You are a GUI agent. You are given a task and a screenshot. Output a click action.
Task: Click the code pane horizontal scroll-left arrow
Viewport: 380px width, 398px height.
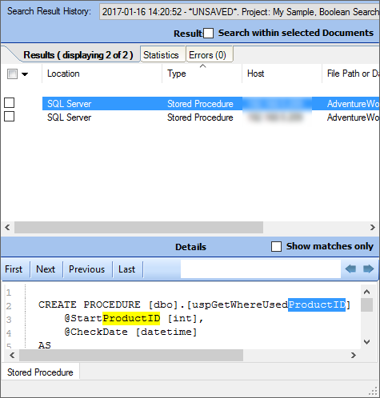[12, 355]
